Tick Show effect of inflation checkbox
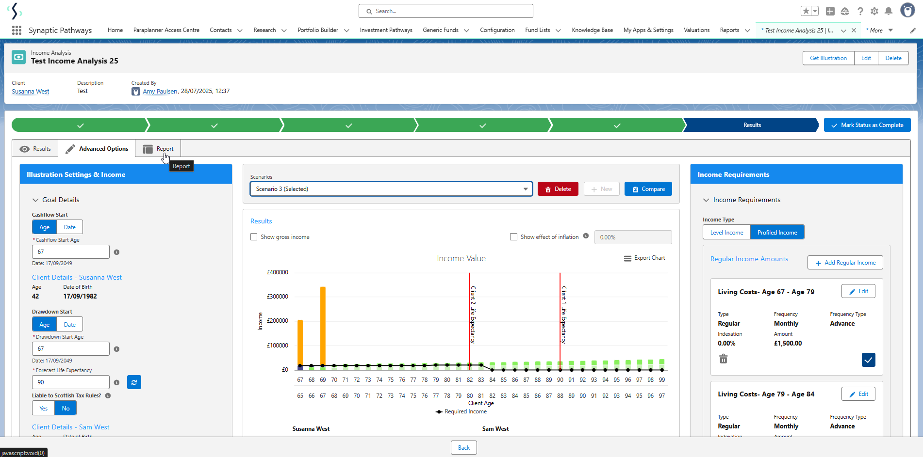 coord(513,237)
